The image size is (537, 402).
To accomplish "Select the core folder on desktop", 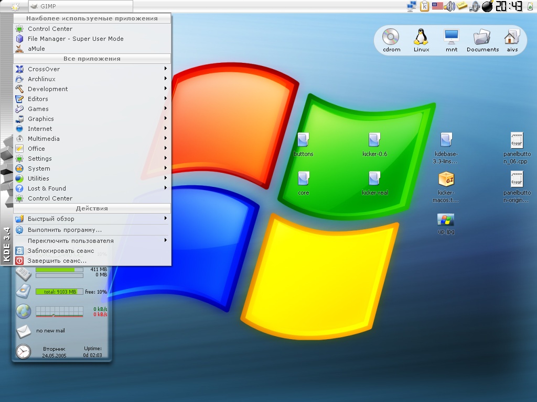I will click(304, 183).
